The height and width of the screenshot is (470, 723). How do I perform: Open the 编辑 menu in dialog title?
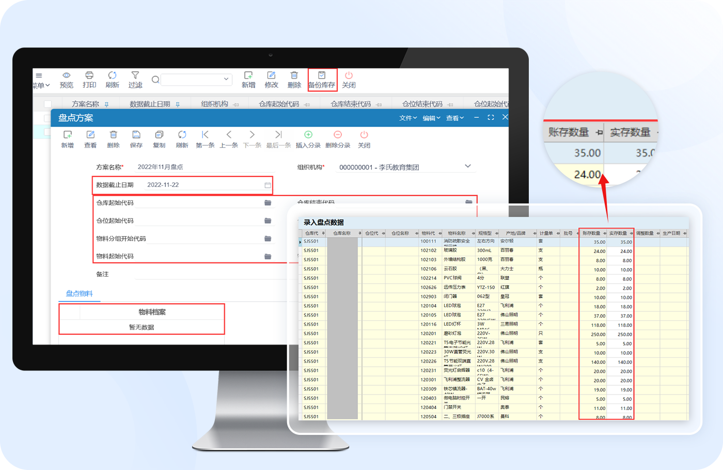[x=431, y=118]
